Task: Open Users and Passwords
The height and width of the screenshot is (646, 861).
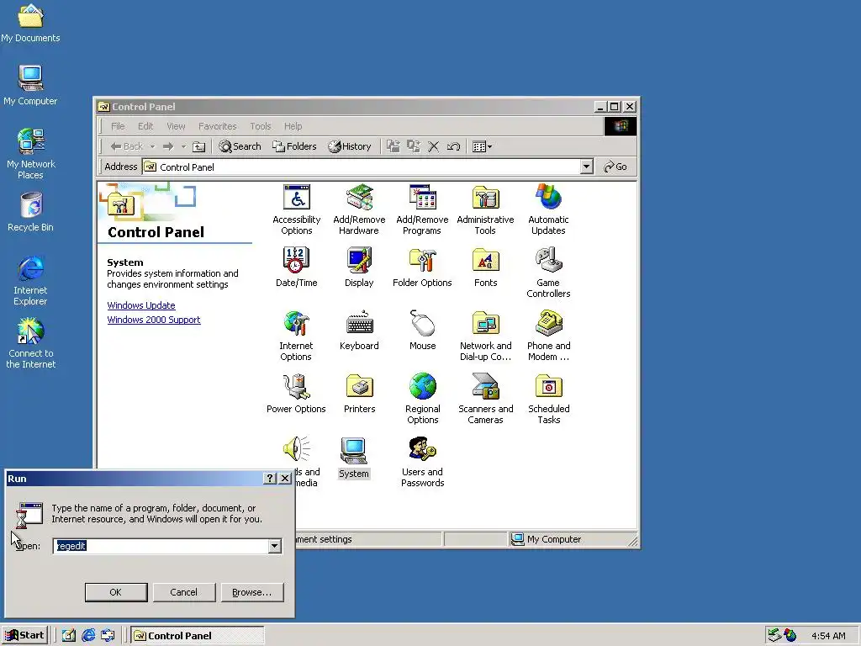Action: pyautogui.click(x=422, y=462)
